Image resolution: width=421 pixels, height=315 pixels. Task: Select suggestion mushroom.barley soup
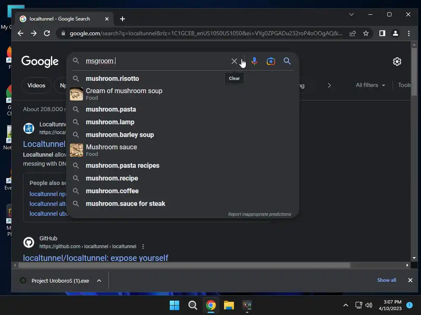(183, 135)
